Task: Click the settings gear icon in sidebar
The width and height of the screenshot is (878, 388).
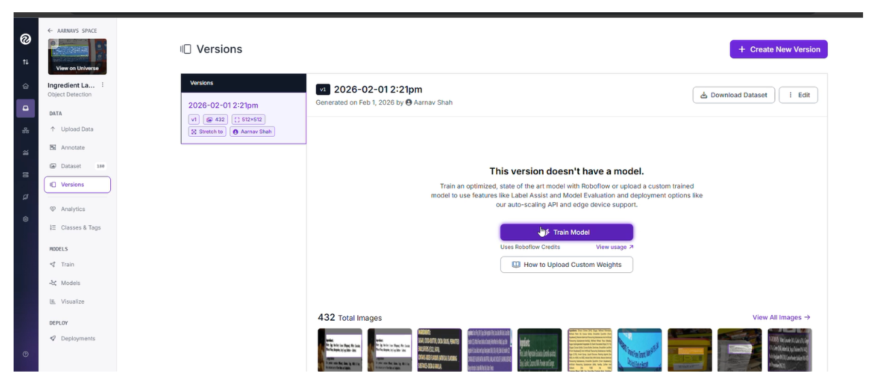Action: pos(25,219)
